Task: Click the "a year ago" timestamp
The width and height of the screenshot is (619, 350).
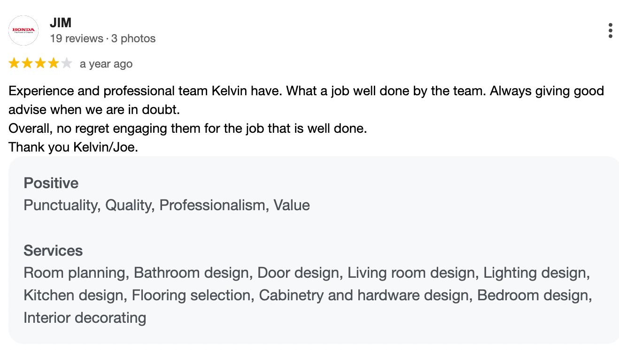Action: 106,64
